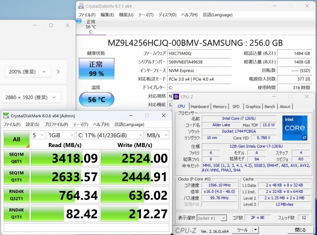
Task: Run the RND4K Q32T1 benchmark
Action: click(16, 195)
